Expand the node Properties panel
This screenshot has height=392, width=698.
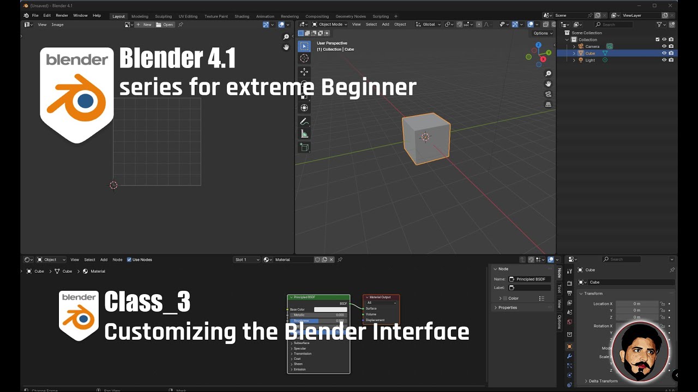pos(506,308)
